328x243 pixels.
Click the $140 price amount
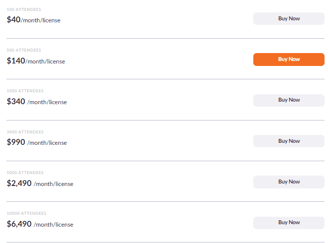(x=16, y=61)
